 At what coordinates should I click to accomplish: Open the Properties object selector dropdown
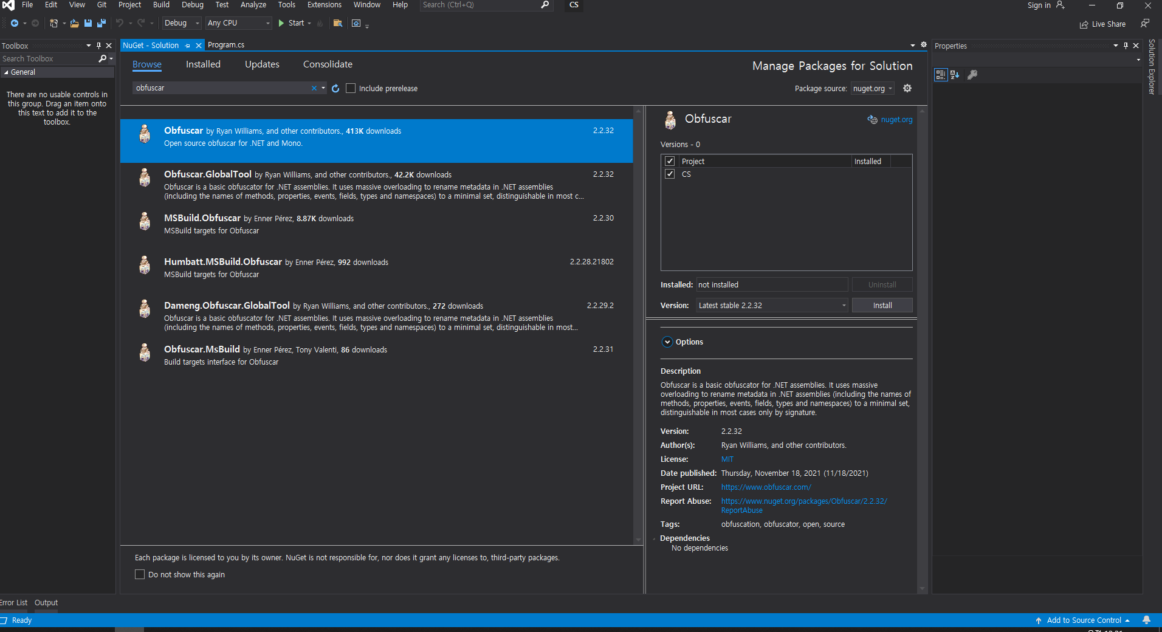(1138, 60)
